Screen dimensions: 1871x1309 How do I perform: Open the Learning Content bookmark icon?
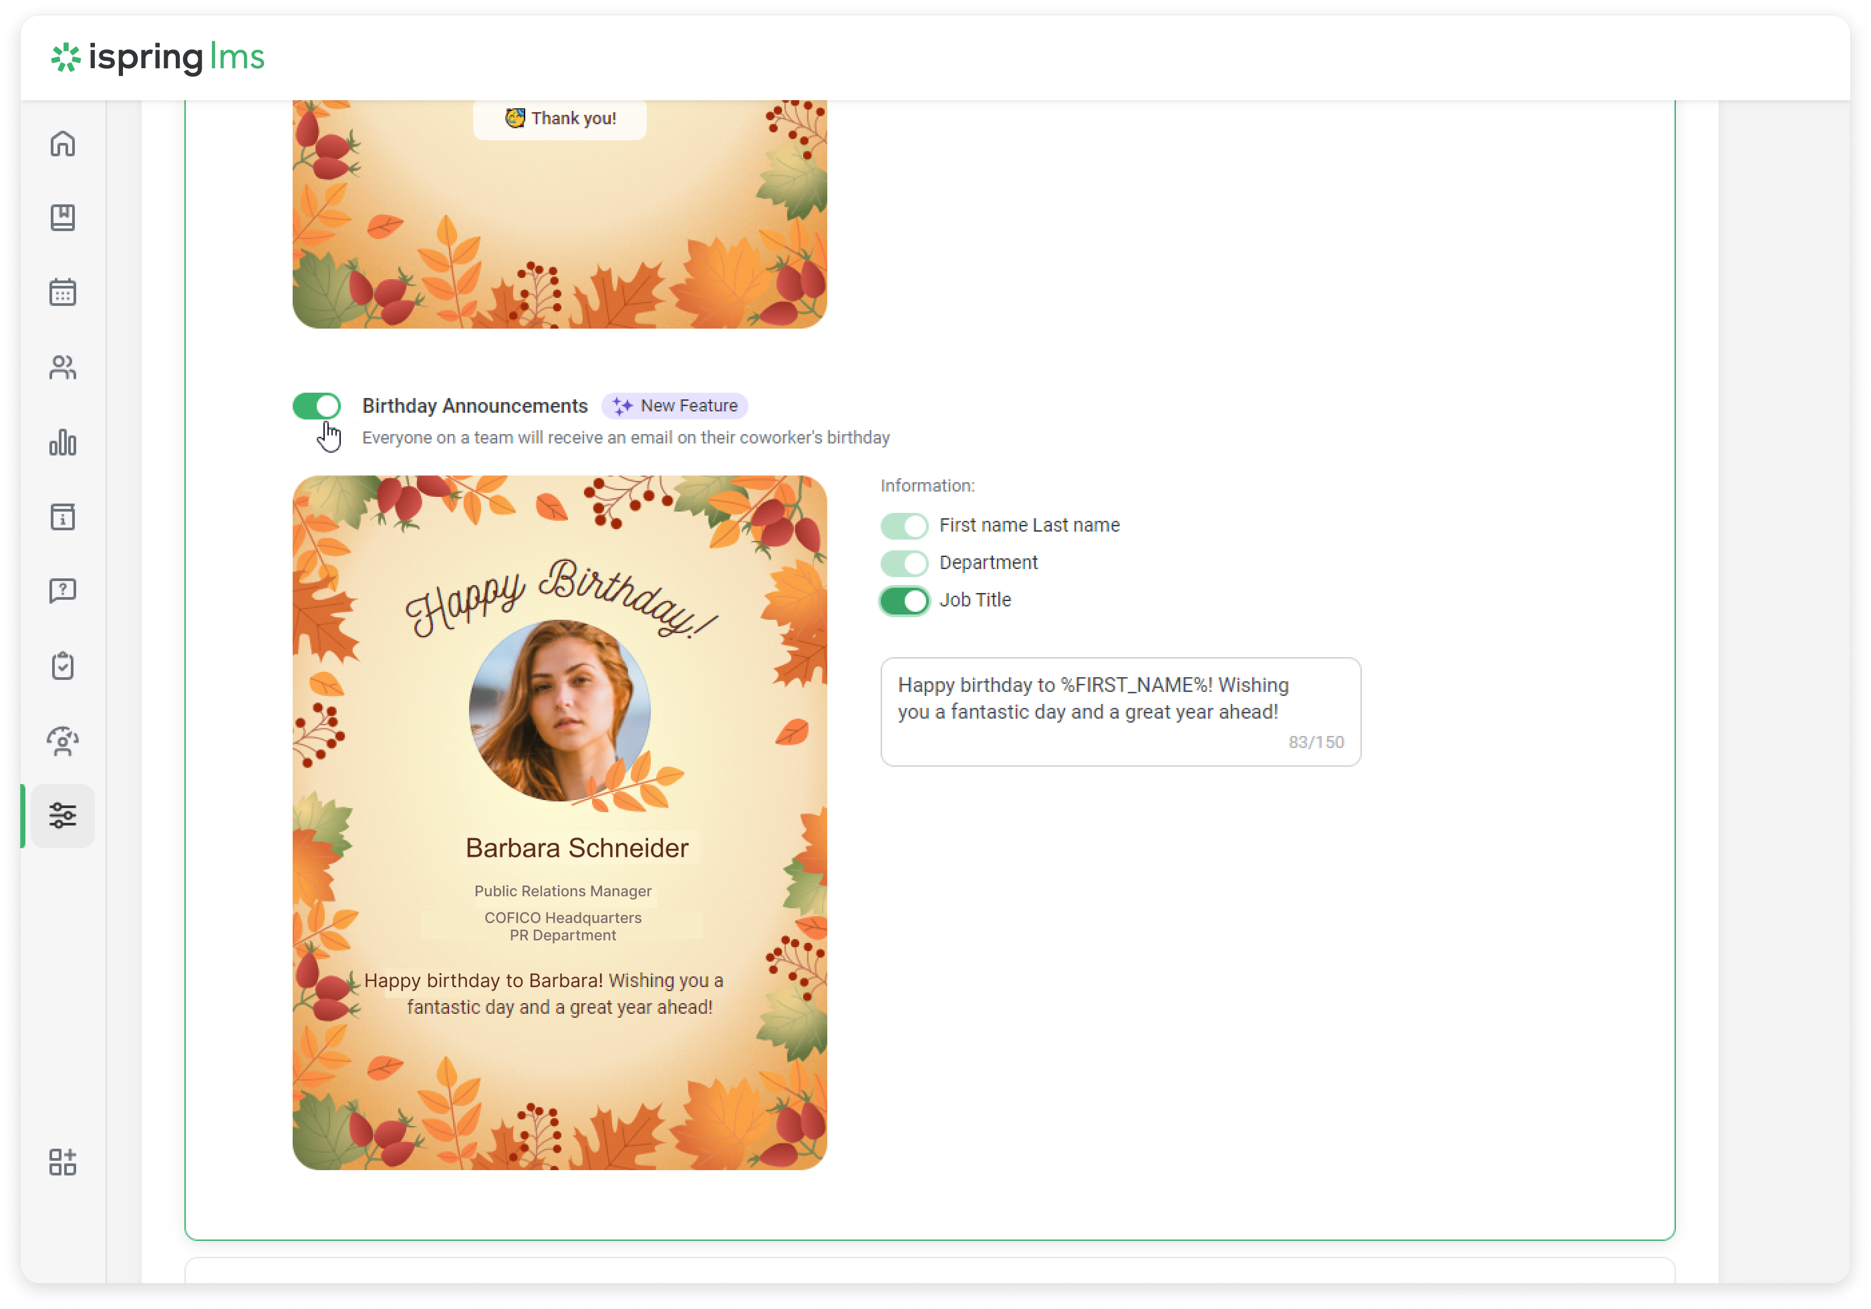pos(63,218)
